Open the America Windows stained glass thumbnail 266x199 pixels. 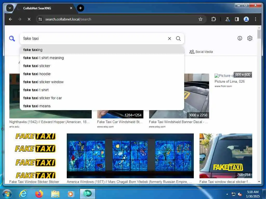pos(130,156)
